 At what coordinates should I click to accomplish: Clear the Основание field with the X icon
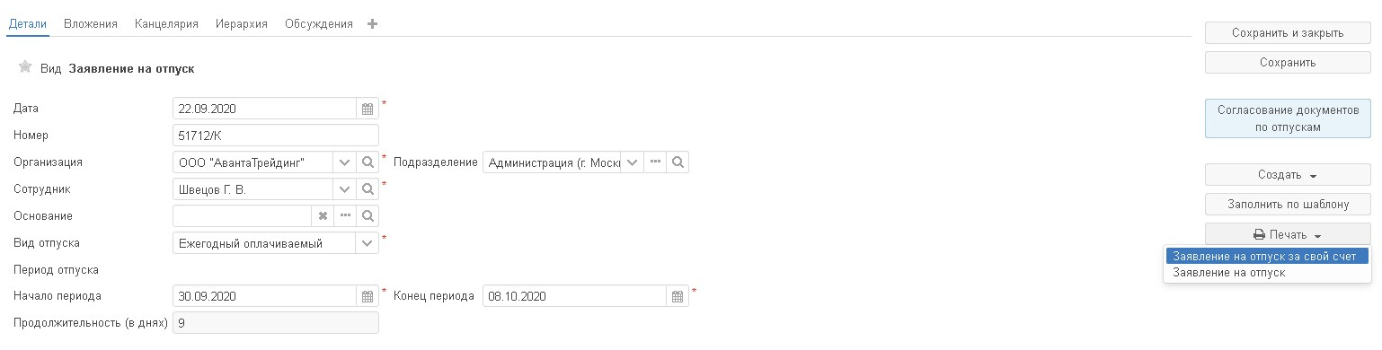tap(323, 216)
